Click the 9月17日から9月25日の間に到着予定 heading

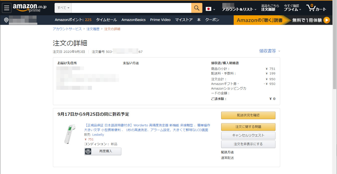point(93,114)
